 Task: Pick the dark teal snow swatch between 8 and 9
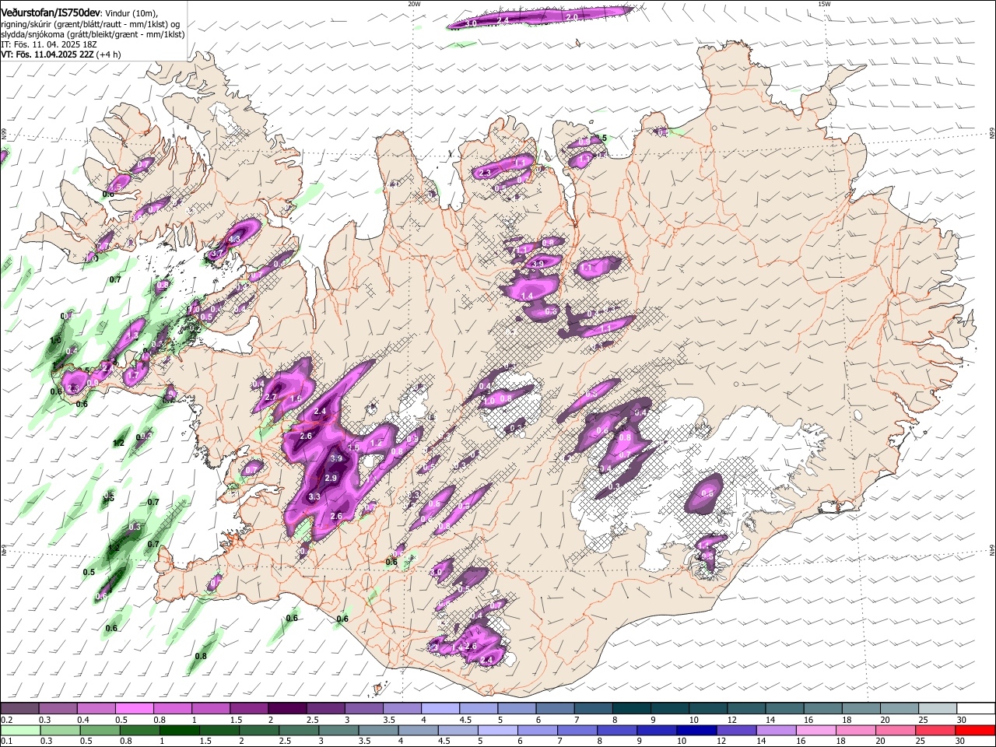point(631,709)
